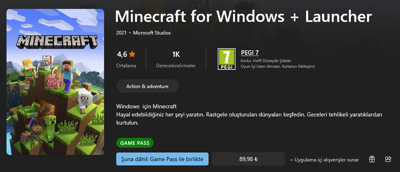
Task: Click the 'Windows için Minecraft' description text
Action: pos(146,106)
